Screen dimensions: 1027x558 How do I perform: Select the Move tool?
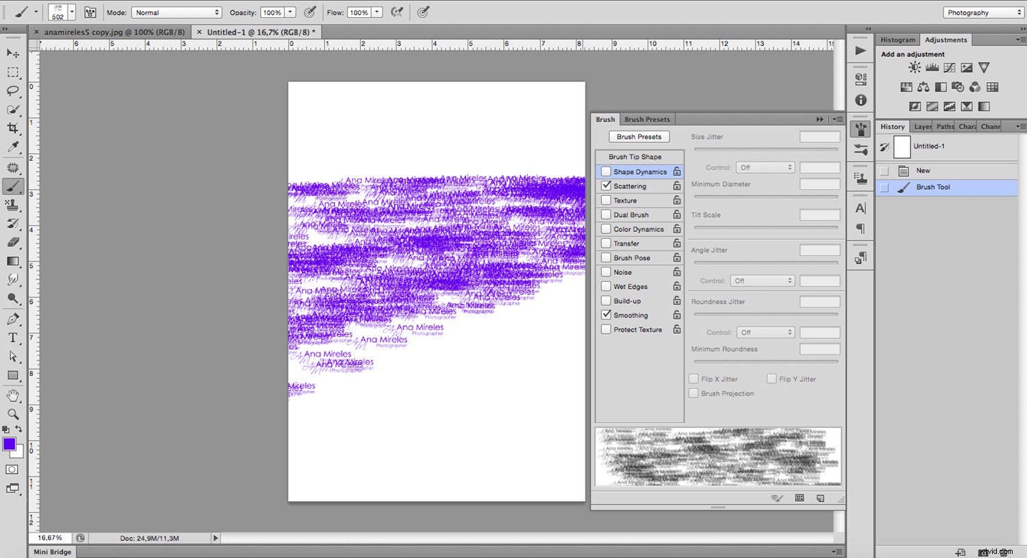[x=12, y=53]
